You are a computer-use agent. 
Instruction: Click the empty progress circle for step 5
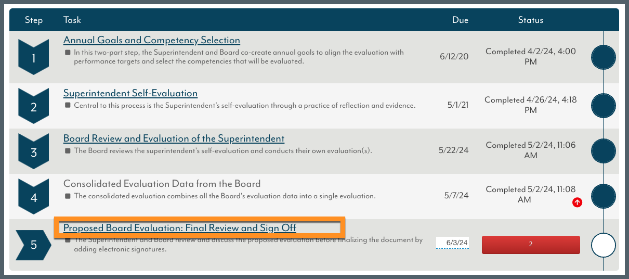click(604, 245)
